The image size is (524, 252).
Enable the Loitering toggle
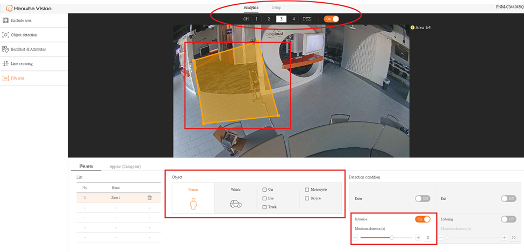(x=508, y=219)
